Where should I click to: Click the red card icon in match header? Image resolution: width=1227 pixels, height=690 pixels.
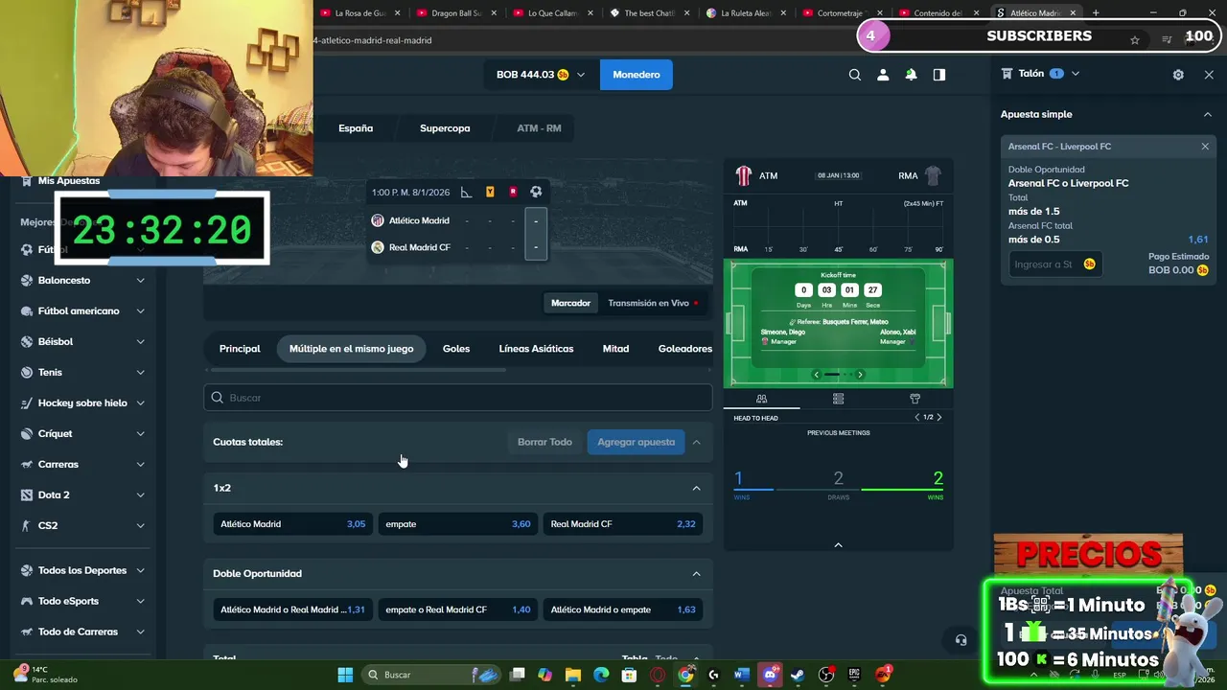tap(513, 193)
